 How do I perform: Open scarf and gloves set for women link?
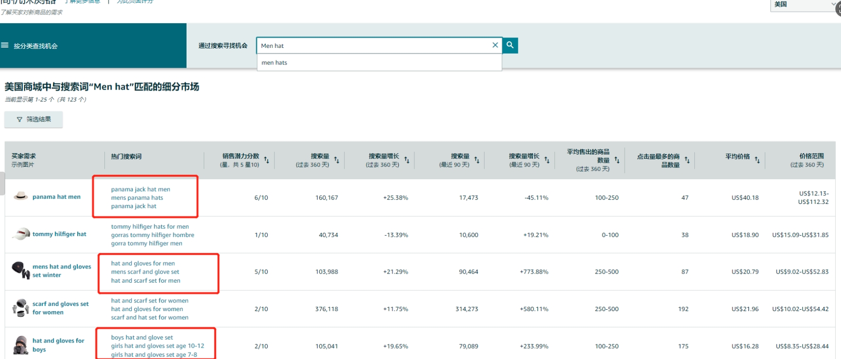[x=60, y=308]
